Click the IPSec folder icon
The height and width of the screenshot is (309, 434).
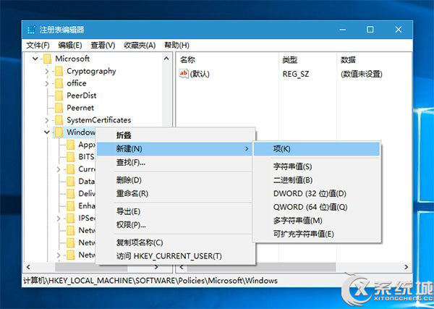tap(71, 219)
